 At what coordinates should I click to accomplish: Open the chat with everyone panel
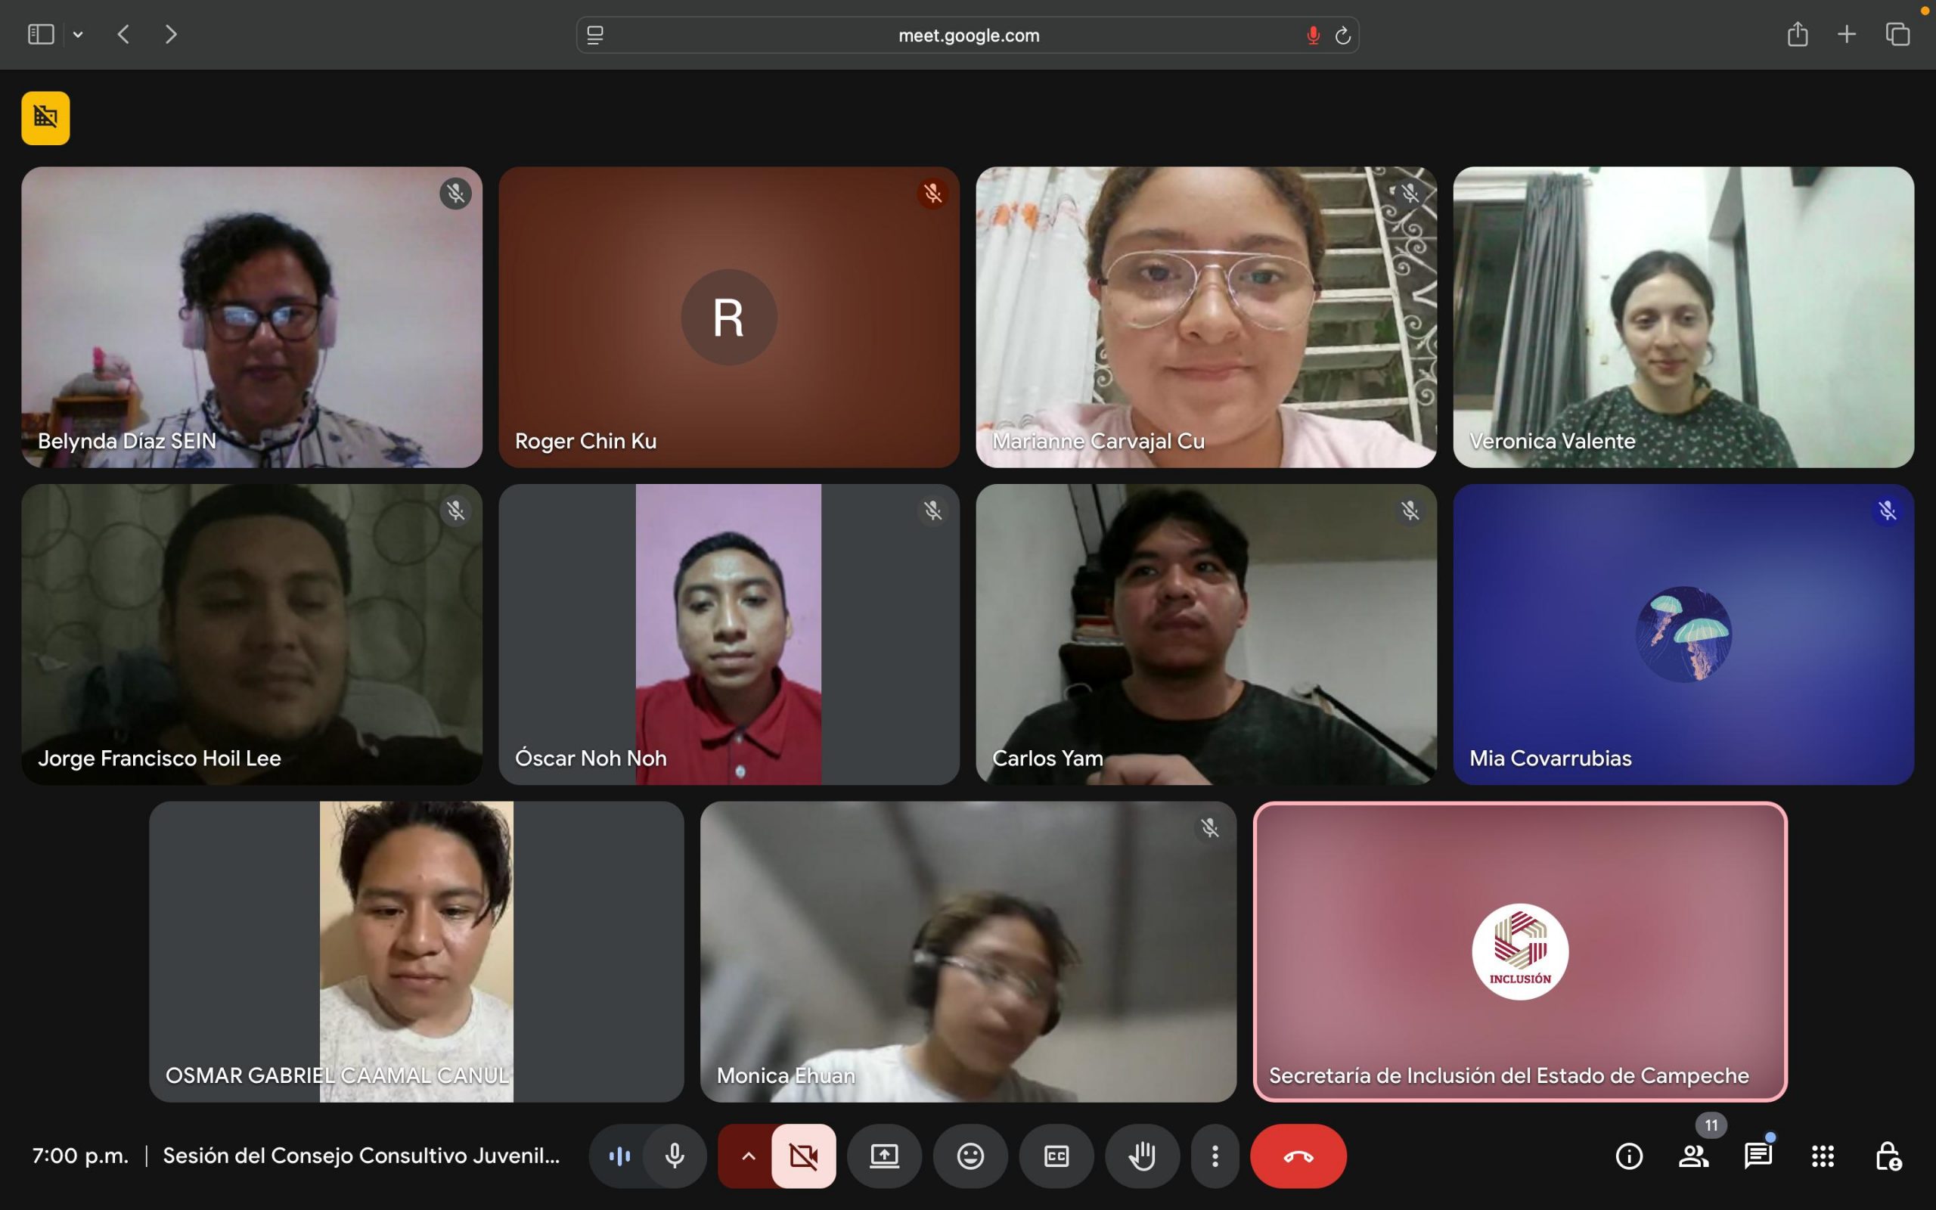[1758, 1156]
